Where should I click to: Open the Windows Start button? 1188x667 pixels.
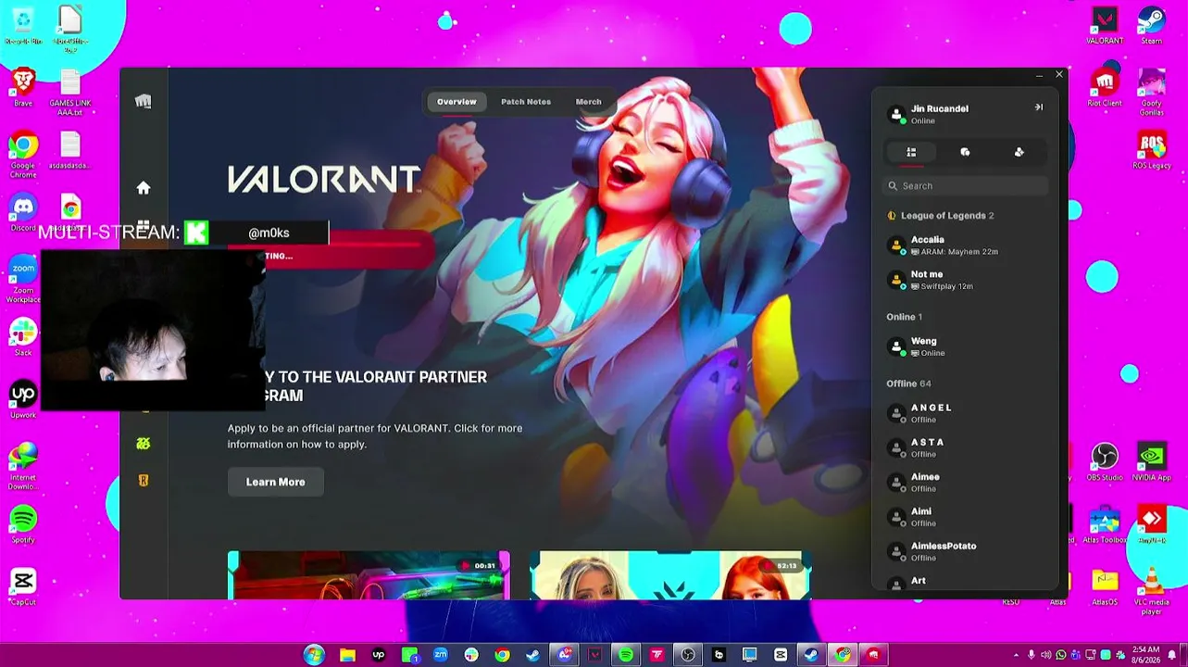click(315, 655)
